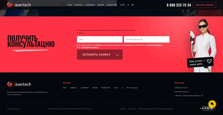Open the DIODE item in top navigation

(x=101, y=5)
